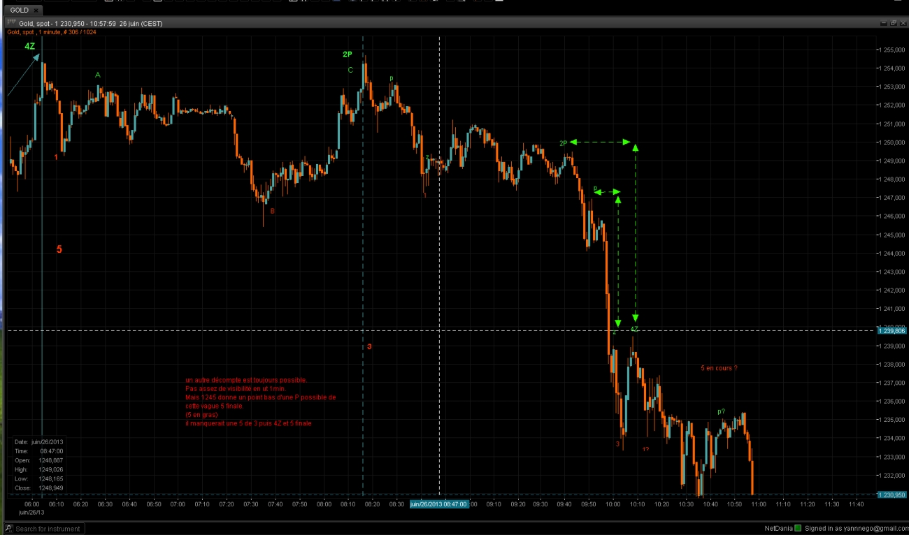
Task: Click the magnifier icon in the search box
Action: (x=10, y=529)
